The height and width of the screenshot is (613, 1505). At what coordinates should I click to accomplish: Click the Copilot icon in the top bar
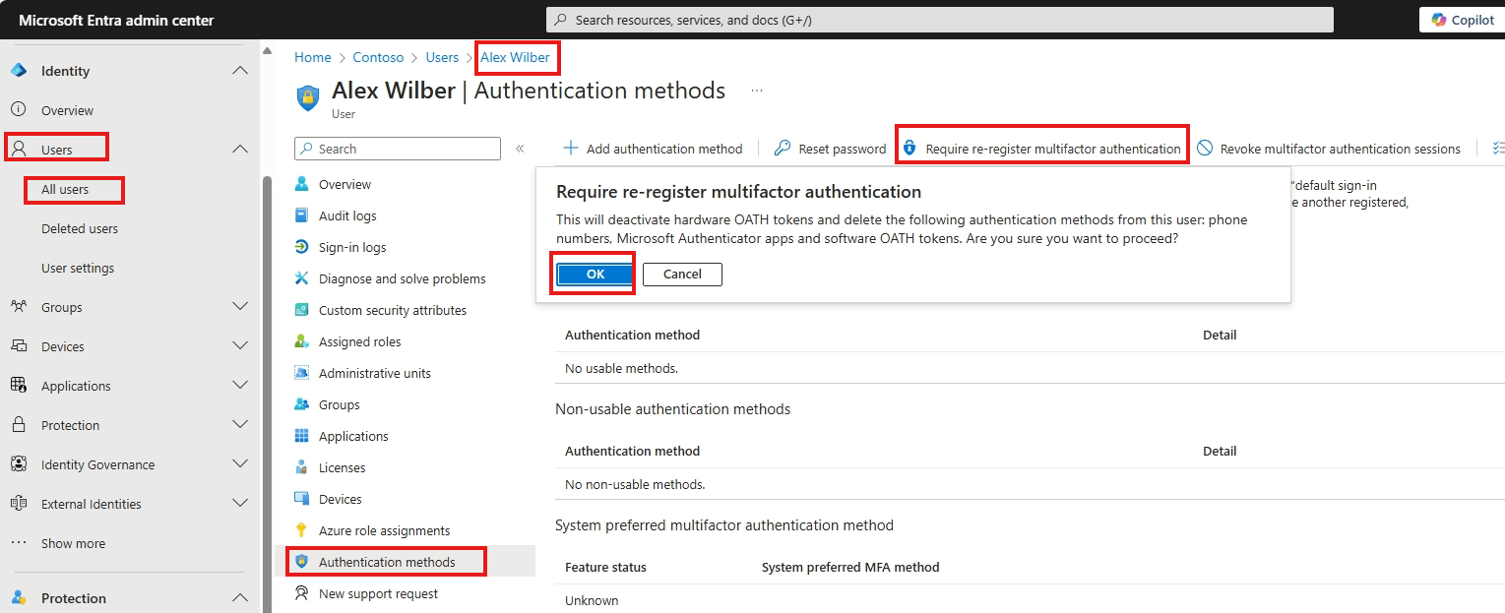tap(1439, 20)
